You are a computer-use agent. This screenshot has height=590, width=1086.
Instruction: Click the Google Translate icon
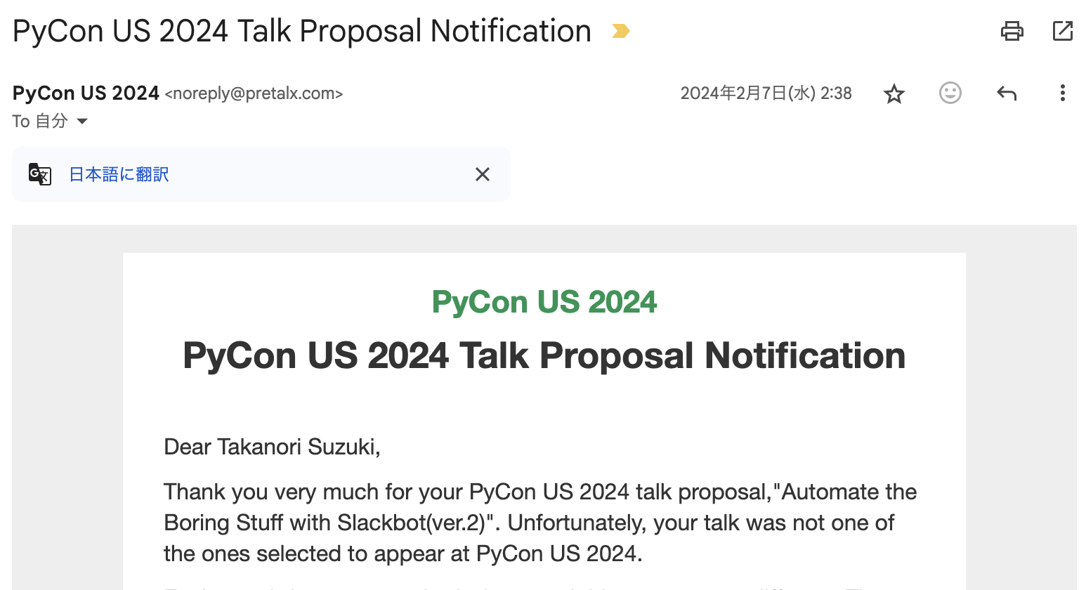40,174
